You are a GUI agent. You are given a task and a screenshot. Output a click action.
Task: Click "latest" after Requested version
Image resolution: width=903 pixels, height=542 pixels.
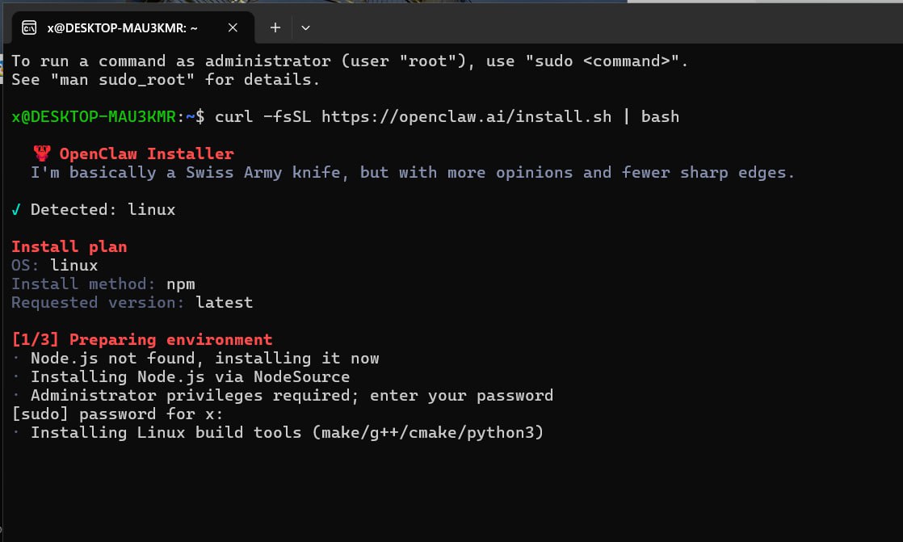point(224,303)
